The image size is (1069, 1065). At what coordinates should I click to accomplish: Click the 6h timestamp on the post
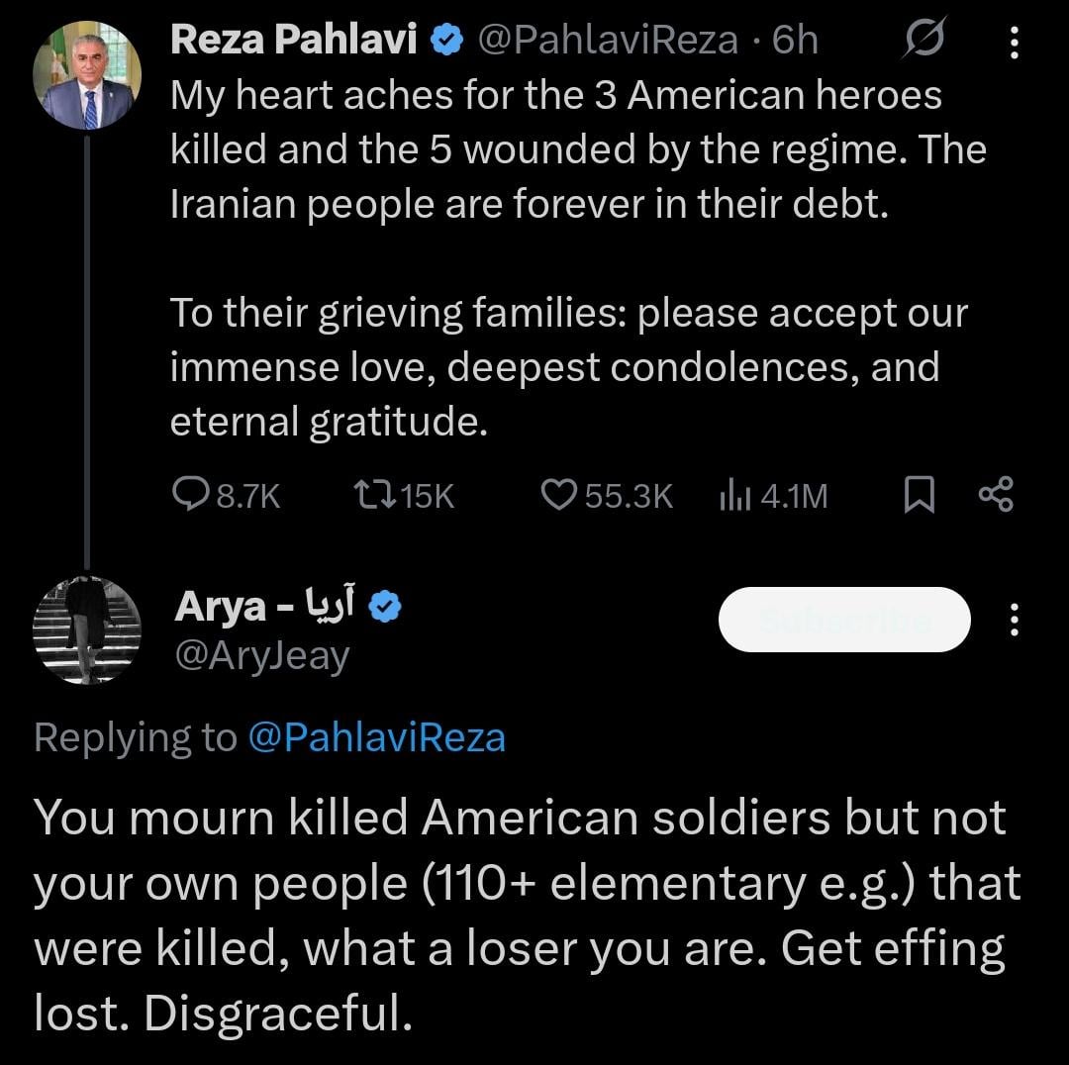[795, 40]
